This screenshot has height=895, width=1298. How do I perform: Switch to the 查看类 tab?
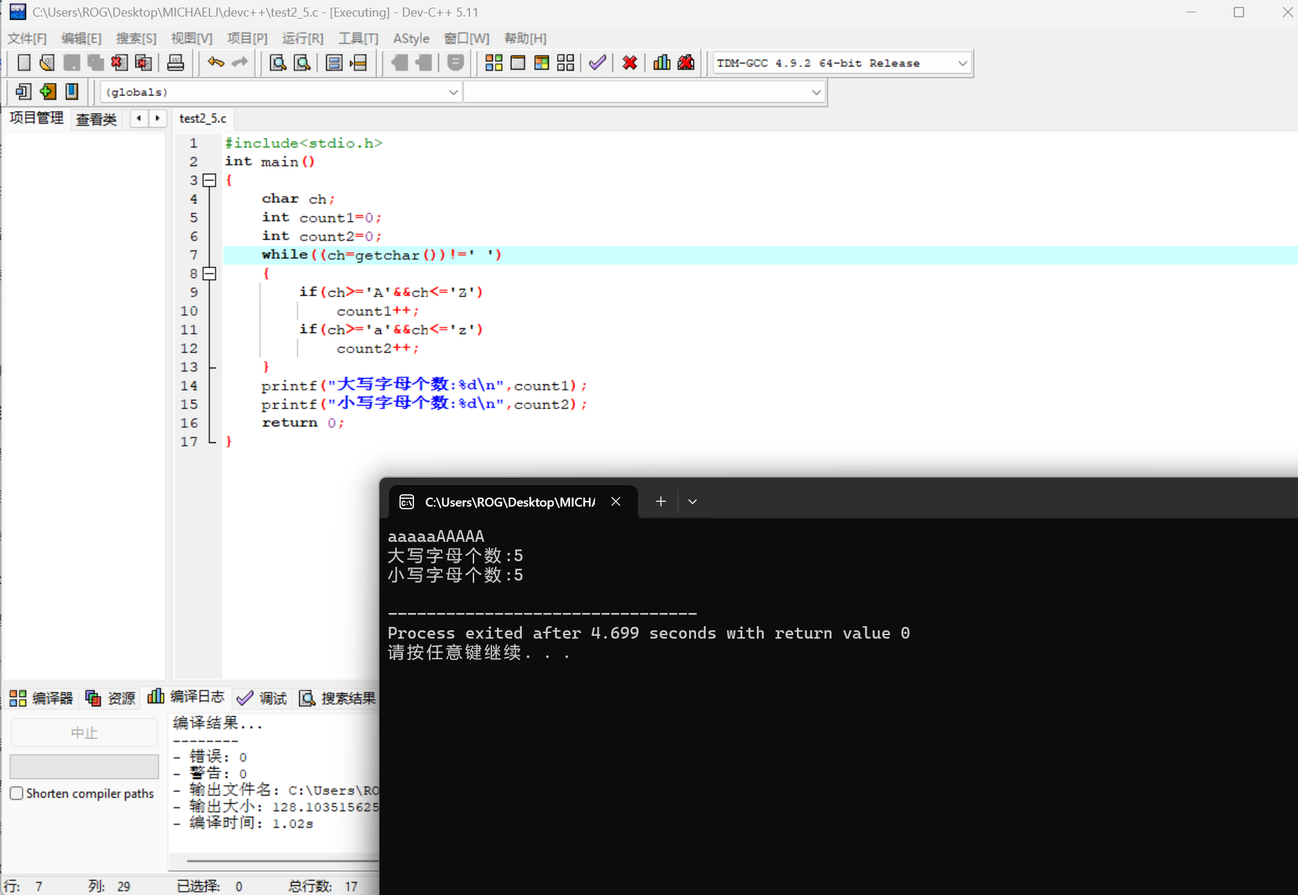pyautogui.click(x=96, y=120)
